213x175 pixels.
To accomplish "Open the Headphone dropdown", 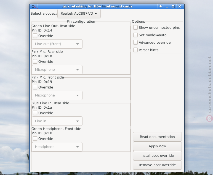I will pyautogui.click(x=57, y=147).
